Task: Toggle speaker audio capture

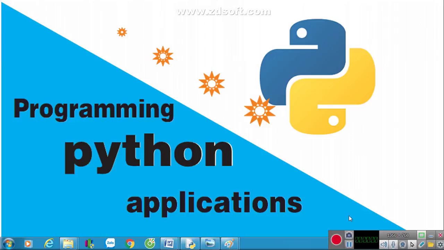Action: click(x=384, y=245)
